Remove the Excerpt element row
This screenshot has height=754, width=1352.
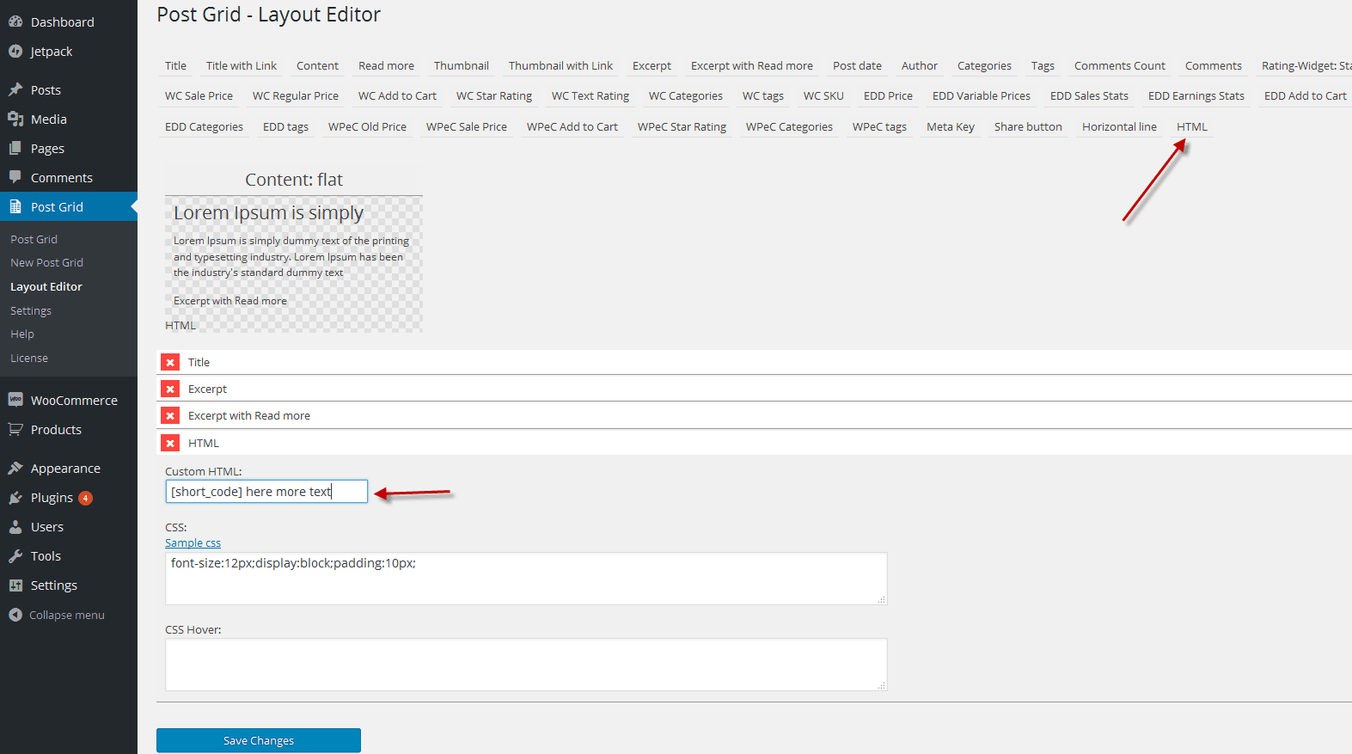[170, 389]
